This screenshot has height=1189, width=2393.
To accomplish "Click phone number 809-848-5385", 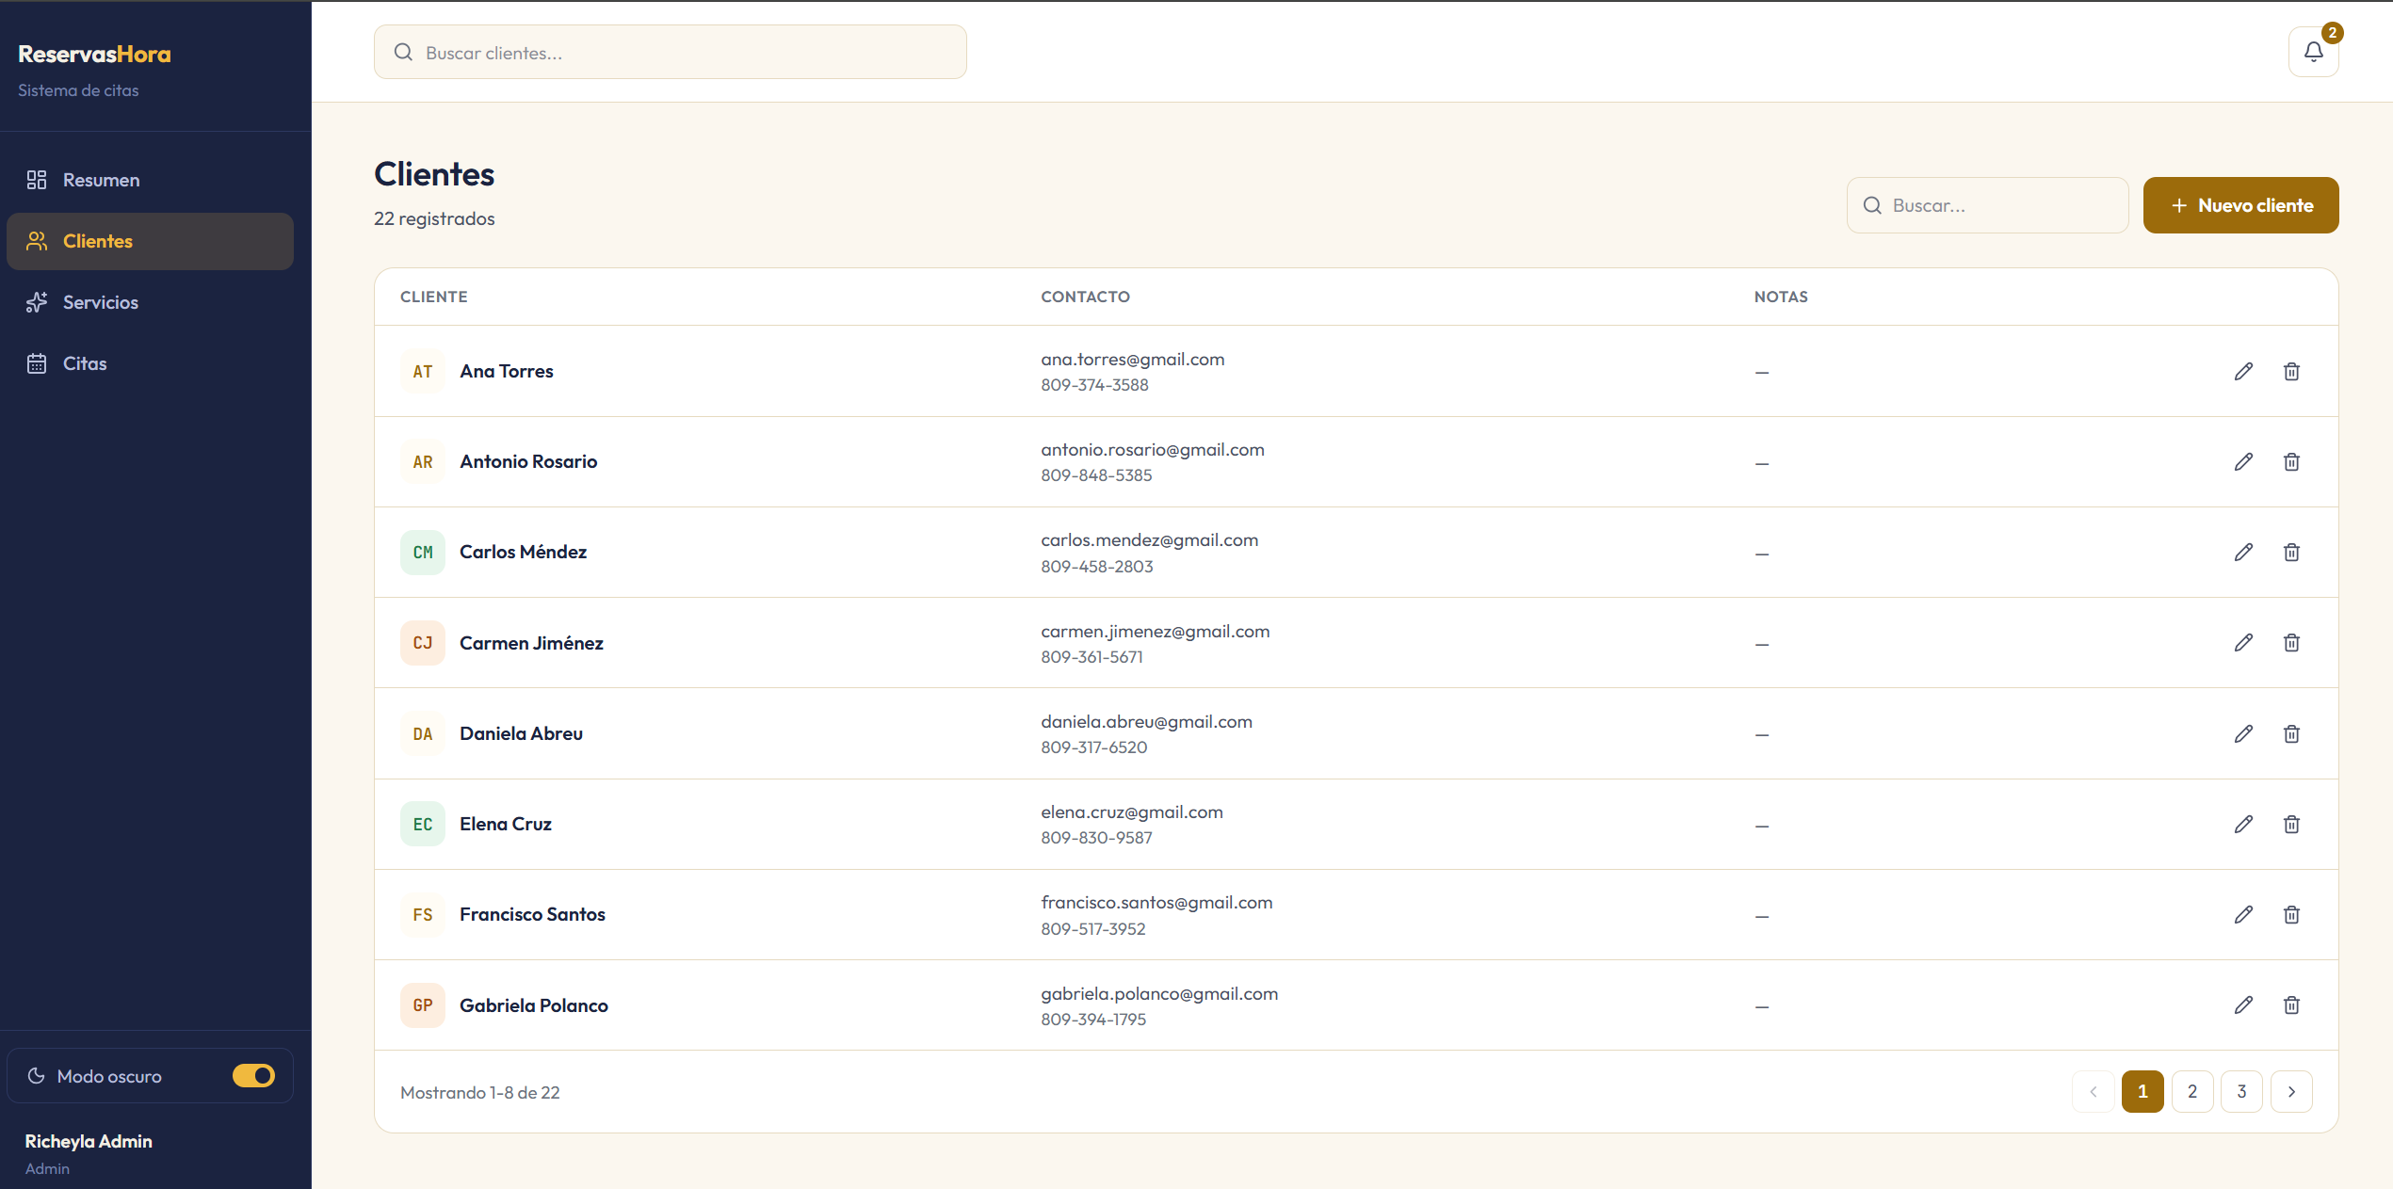I will pos(1096,475).
